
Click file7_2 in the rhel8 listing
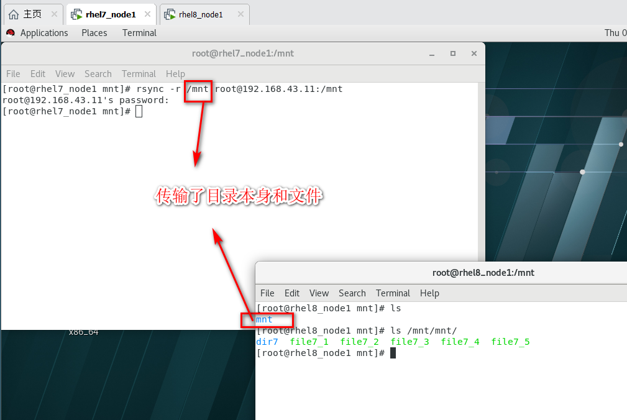359,342
